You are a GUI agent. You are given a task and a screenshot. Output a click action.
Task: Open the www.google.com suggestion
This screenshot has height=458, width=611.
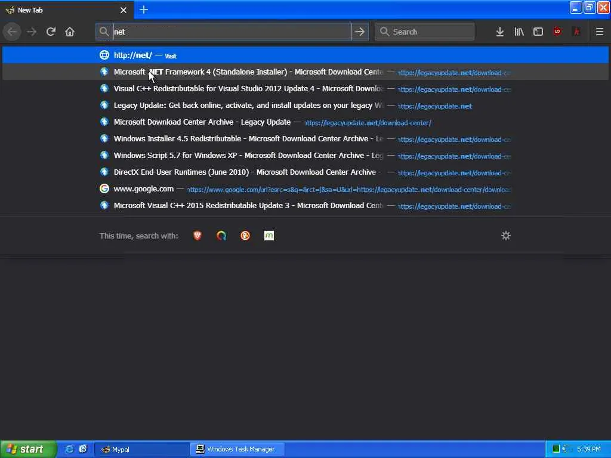point(305,188)
